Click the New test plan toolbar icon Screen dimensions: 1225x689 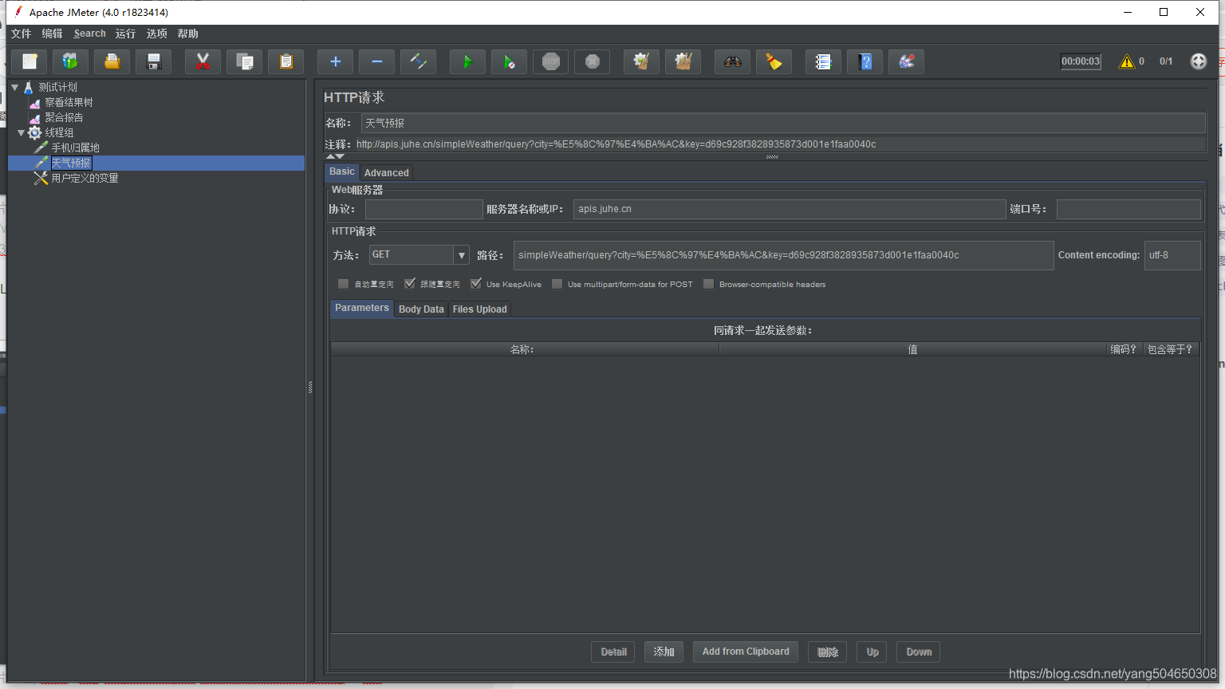click(30, 61)
